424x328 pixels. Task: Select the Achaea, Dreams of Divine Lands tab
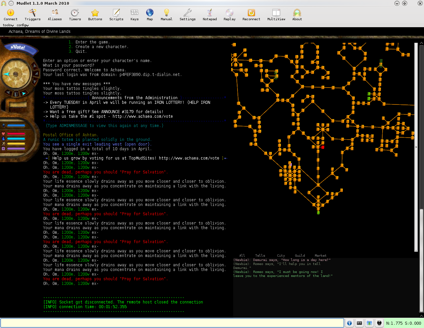39,32
